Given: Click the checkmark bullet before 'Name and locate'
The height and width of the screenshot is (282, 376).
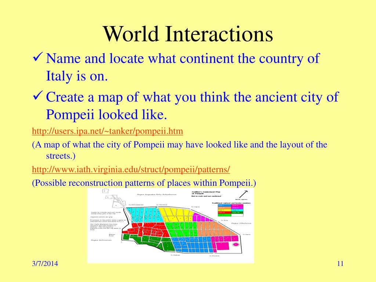Looking at the screenshot, I should point(38,57).
